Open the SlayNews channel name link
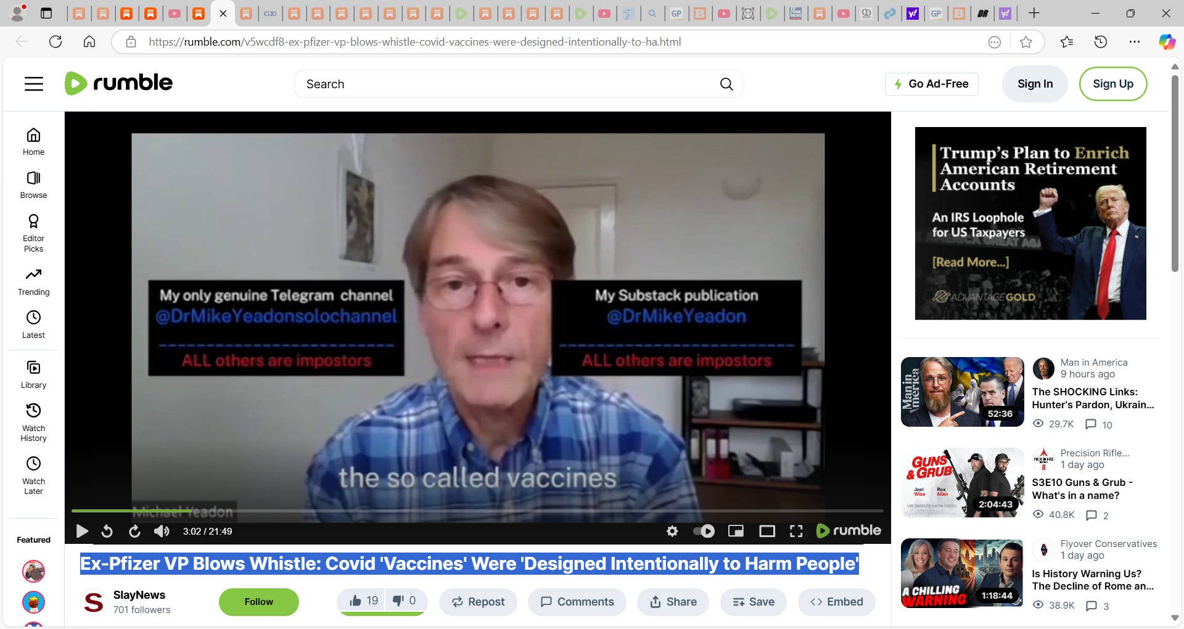Image resolution: width=1184 pixels, height=629 pixels. pyautogui.click(x=139, y=595)
